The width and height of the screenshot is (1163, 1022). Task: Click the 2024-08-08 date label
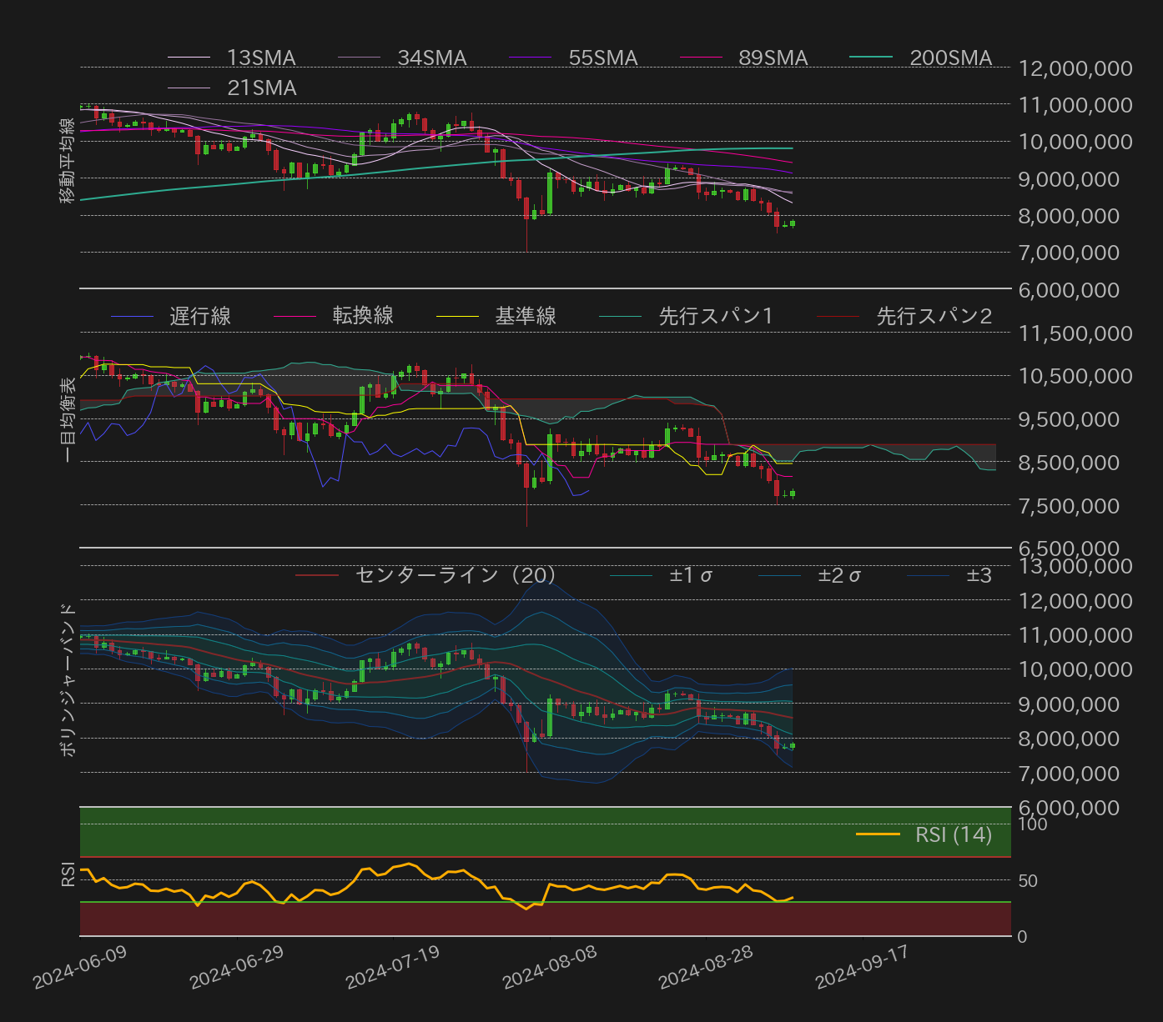pyautogui.click(x=550, y=967)
